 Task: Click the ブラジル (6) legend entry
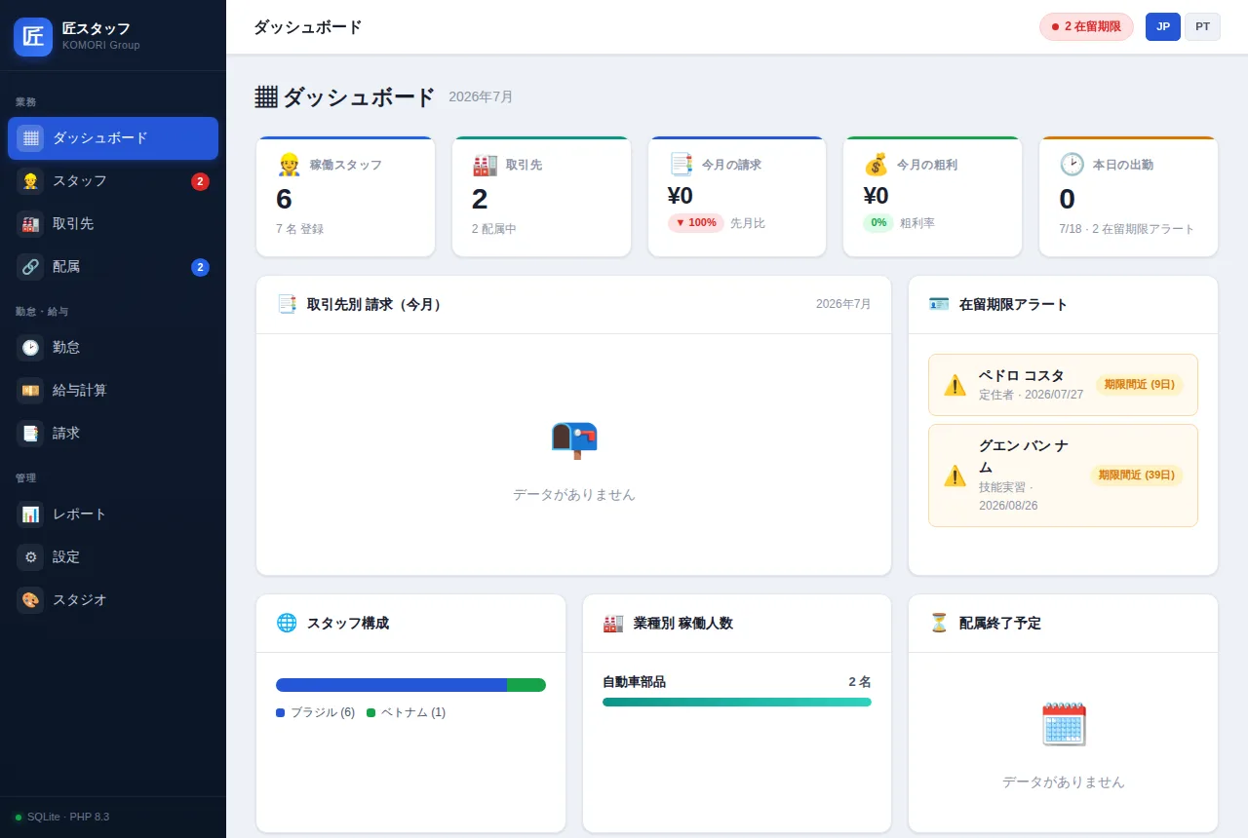[x=315, y=712]
